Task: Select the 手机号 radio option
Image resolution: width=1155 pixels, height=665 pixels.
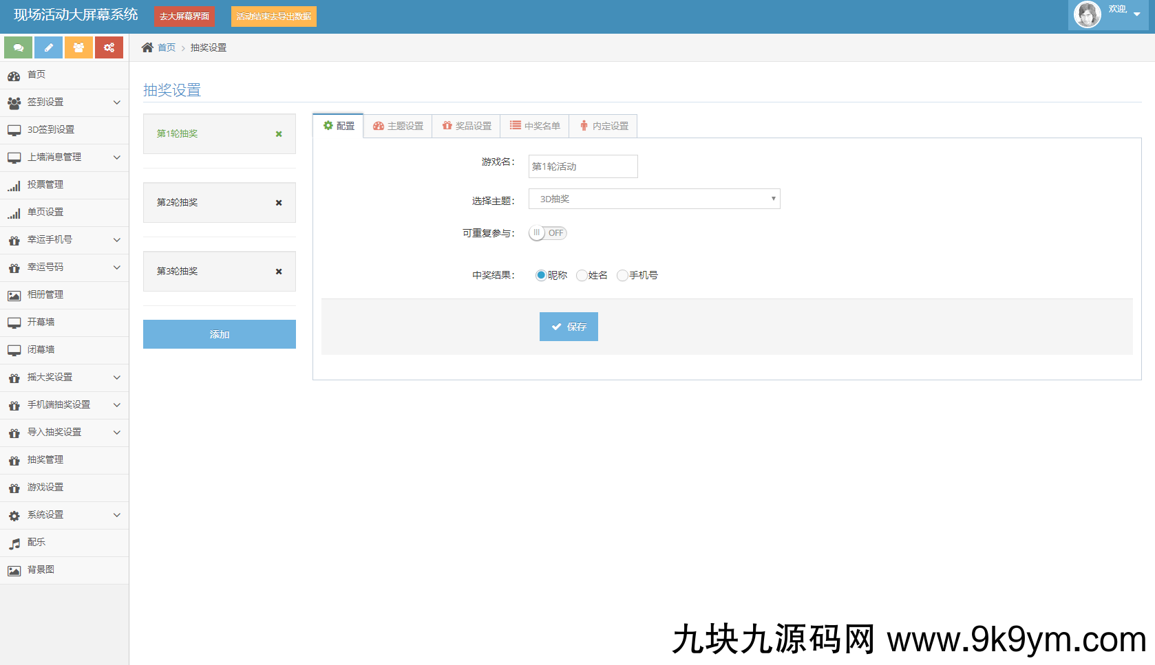Action: (622, 275)
